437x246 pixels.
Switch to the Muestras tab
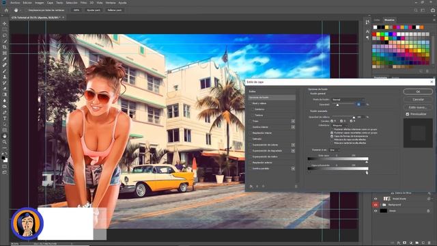[389, 20]
